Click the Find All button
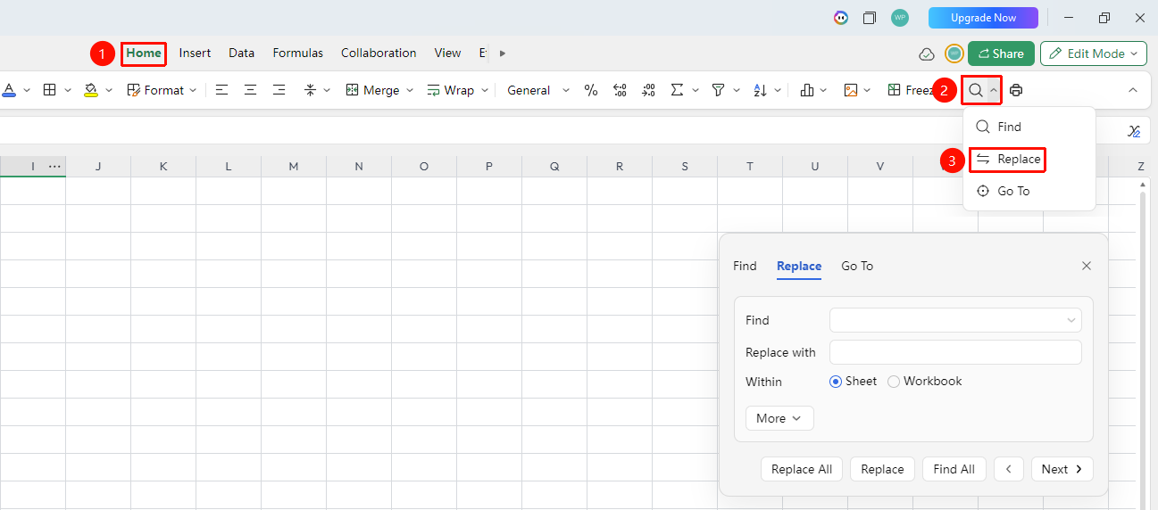The width and height of the screenshot is (1158, 510). coord(954,469)
